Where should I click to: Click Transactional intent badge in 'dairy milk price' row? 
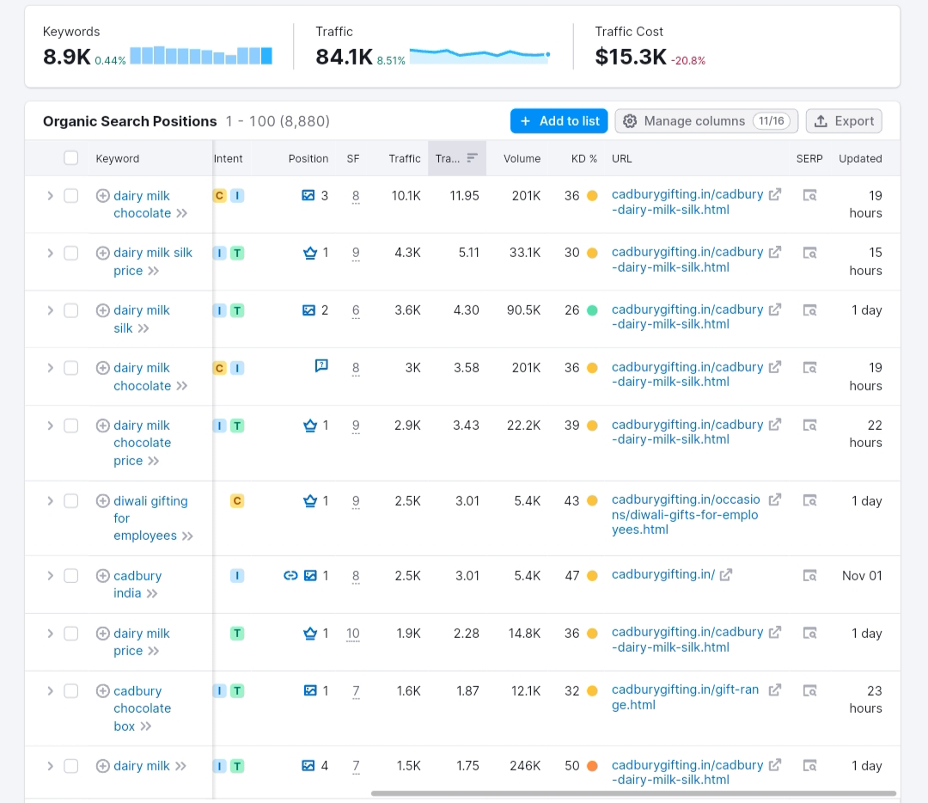[x=237, y=634]
